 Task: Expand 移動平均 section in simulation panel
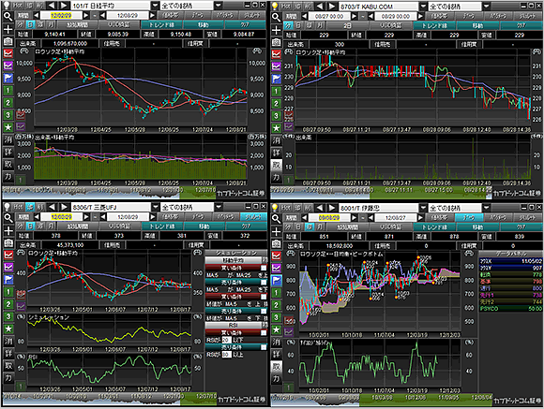[x=265, y=260]
